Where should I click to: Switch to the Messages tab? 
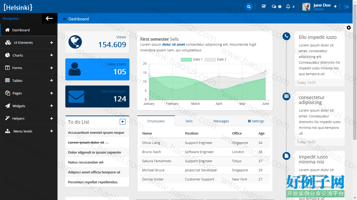coord(221,121)
